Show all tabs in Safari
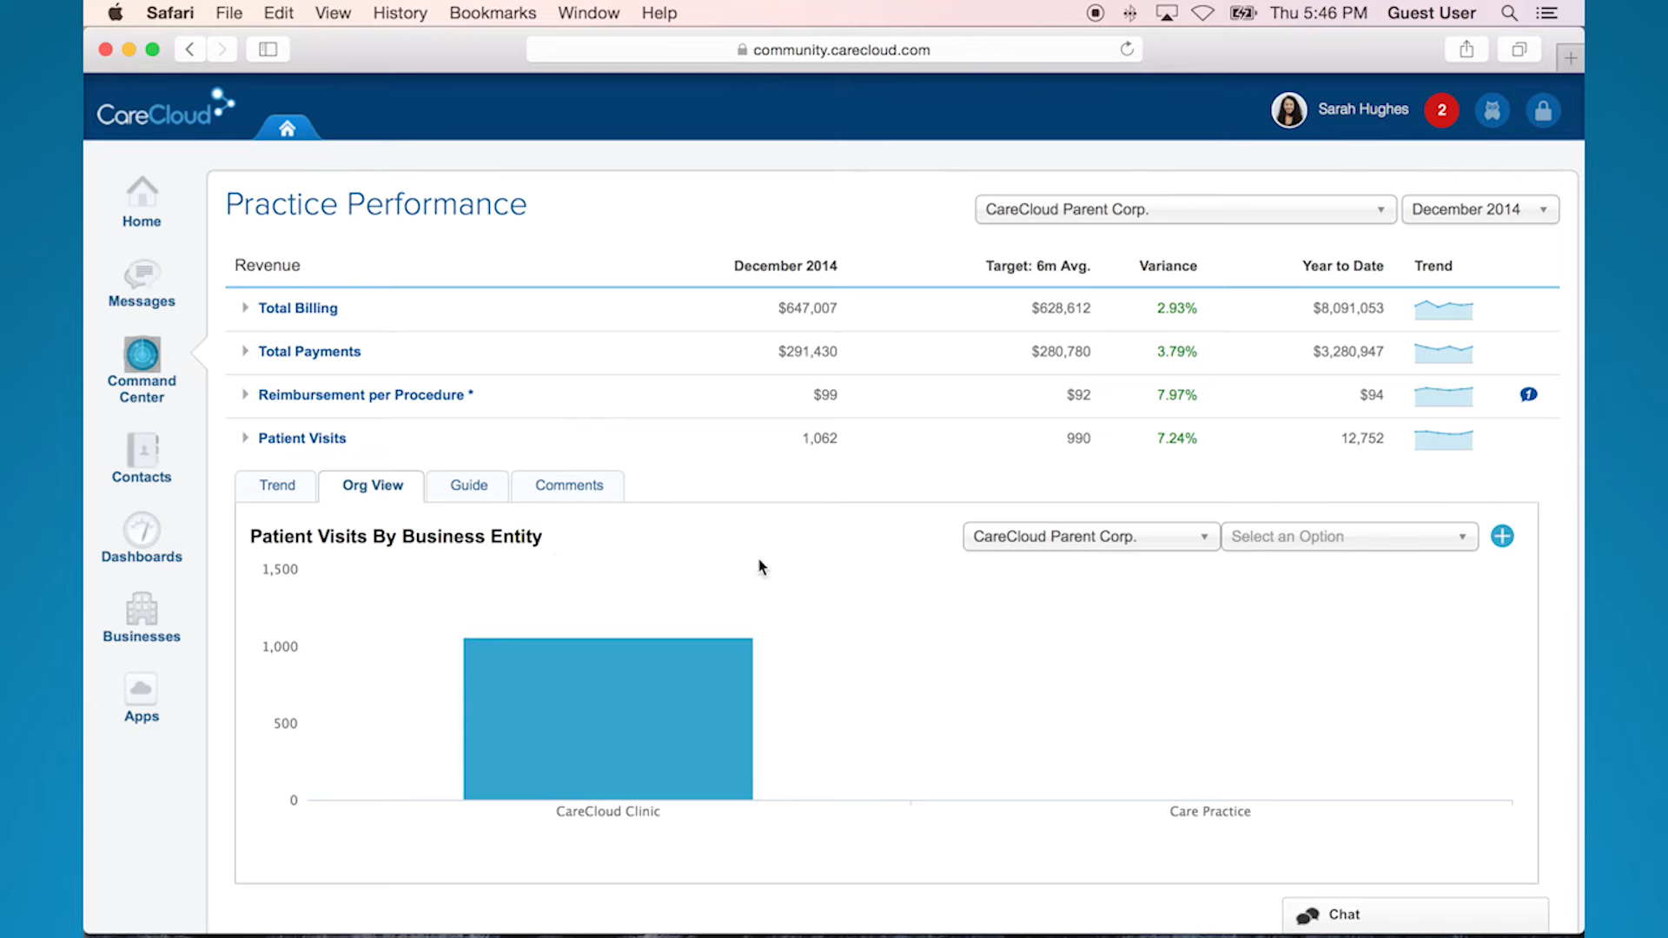Image resolution: width=1668 pixels, height=938 pixels. [x=1519, y=50]
